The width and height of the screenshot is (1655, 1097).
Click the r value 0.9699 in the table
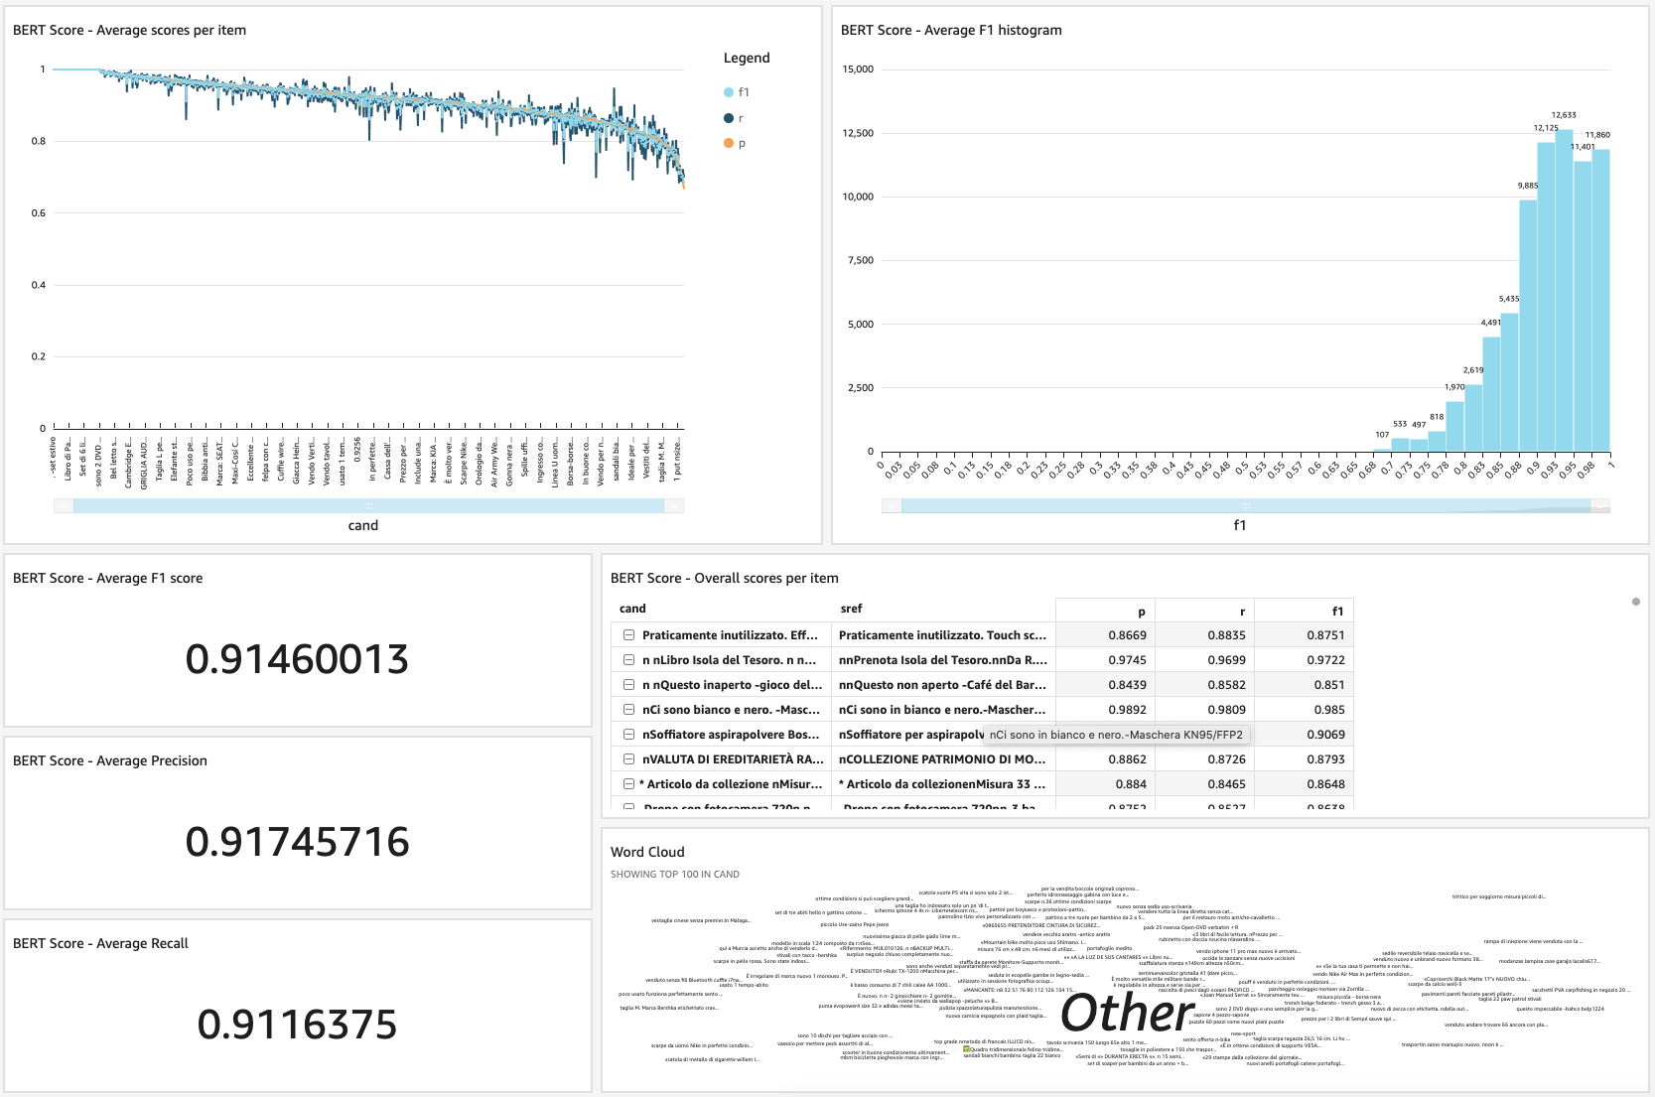(1226, 660)
